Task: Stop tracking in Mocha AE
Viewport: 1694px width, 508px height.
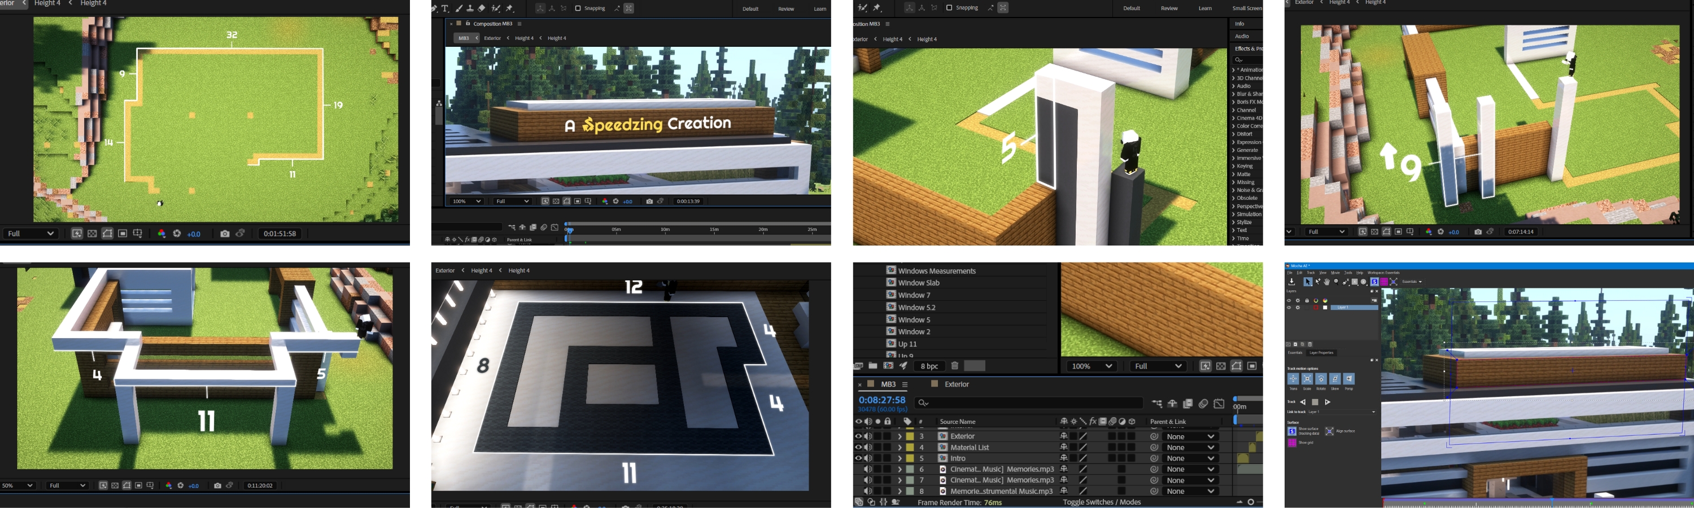Action: (x=1315, y=402)
